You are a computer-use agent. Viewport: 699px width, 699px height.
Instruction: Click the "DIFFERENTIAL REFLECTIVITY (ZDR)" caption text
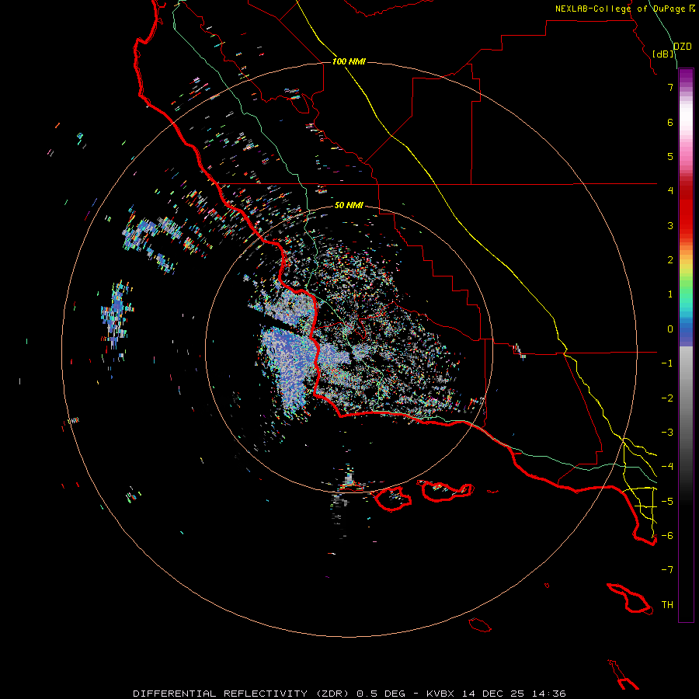pos(243,694)
